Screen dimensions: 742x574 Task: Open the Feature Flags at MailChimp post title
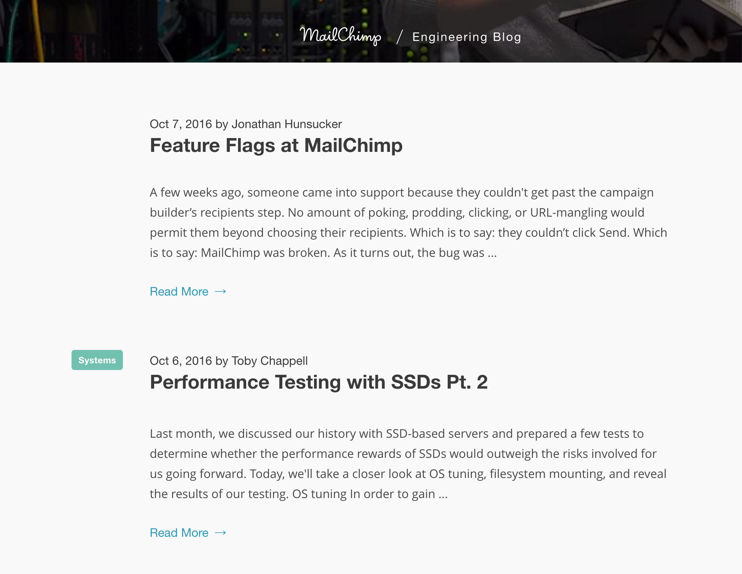tap(276, 145)
